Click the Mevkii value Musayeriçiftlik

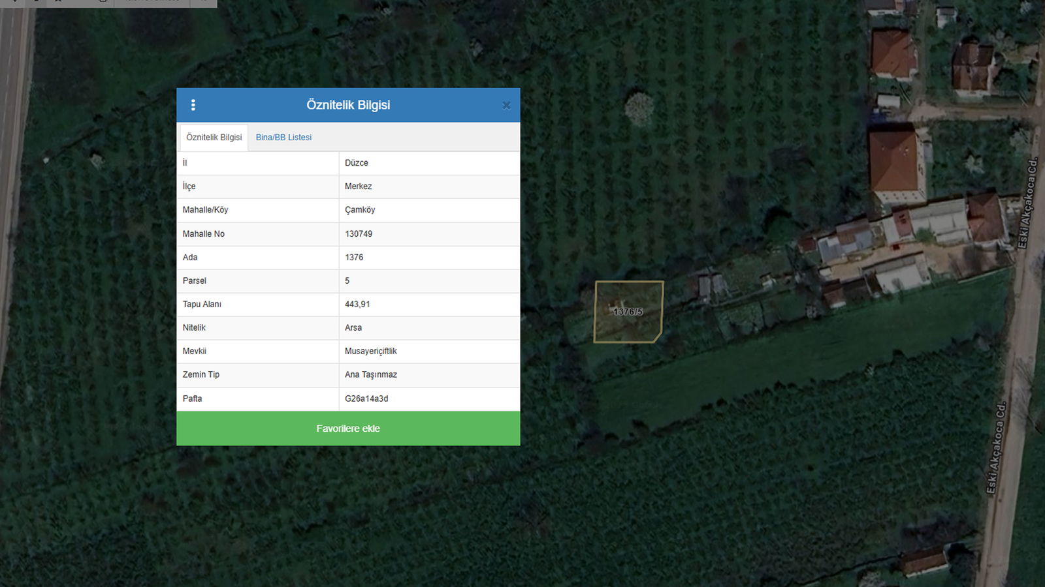371,352
